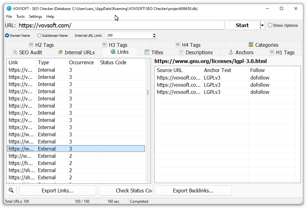Click the Anchor Text column header
Viewport: 307px width, 208px height.
pyautogui.click(x=225, y=70)
